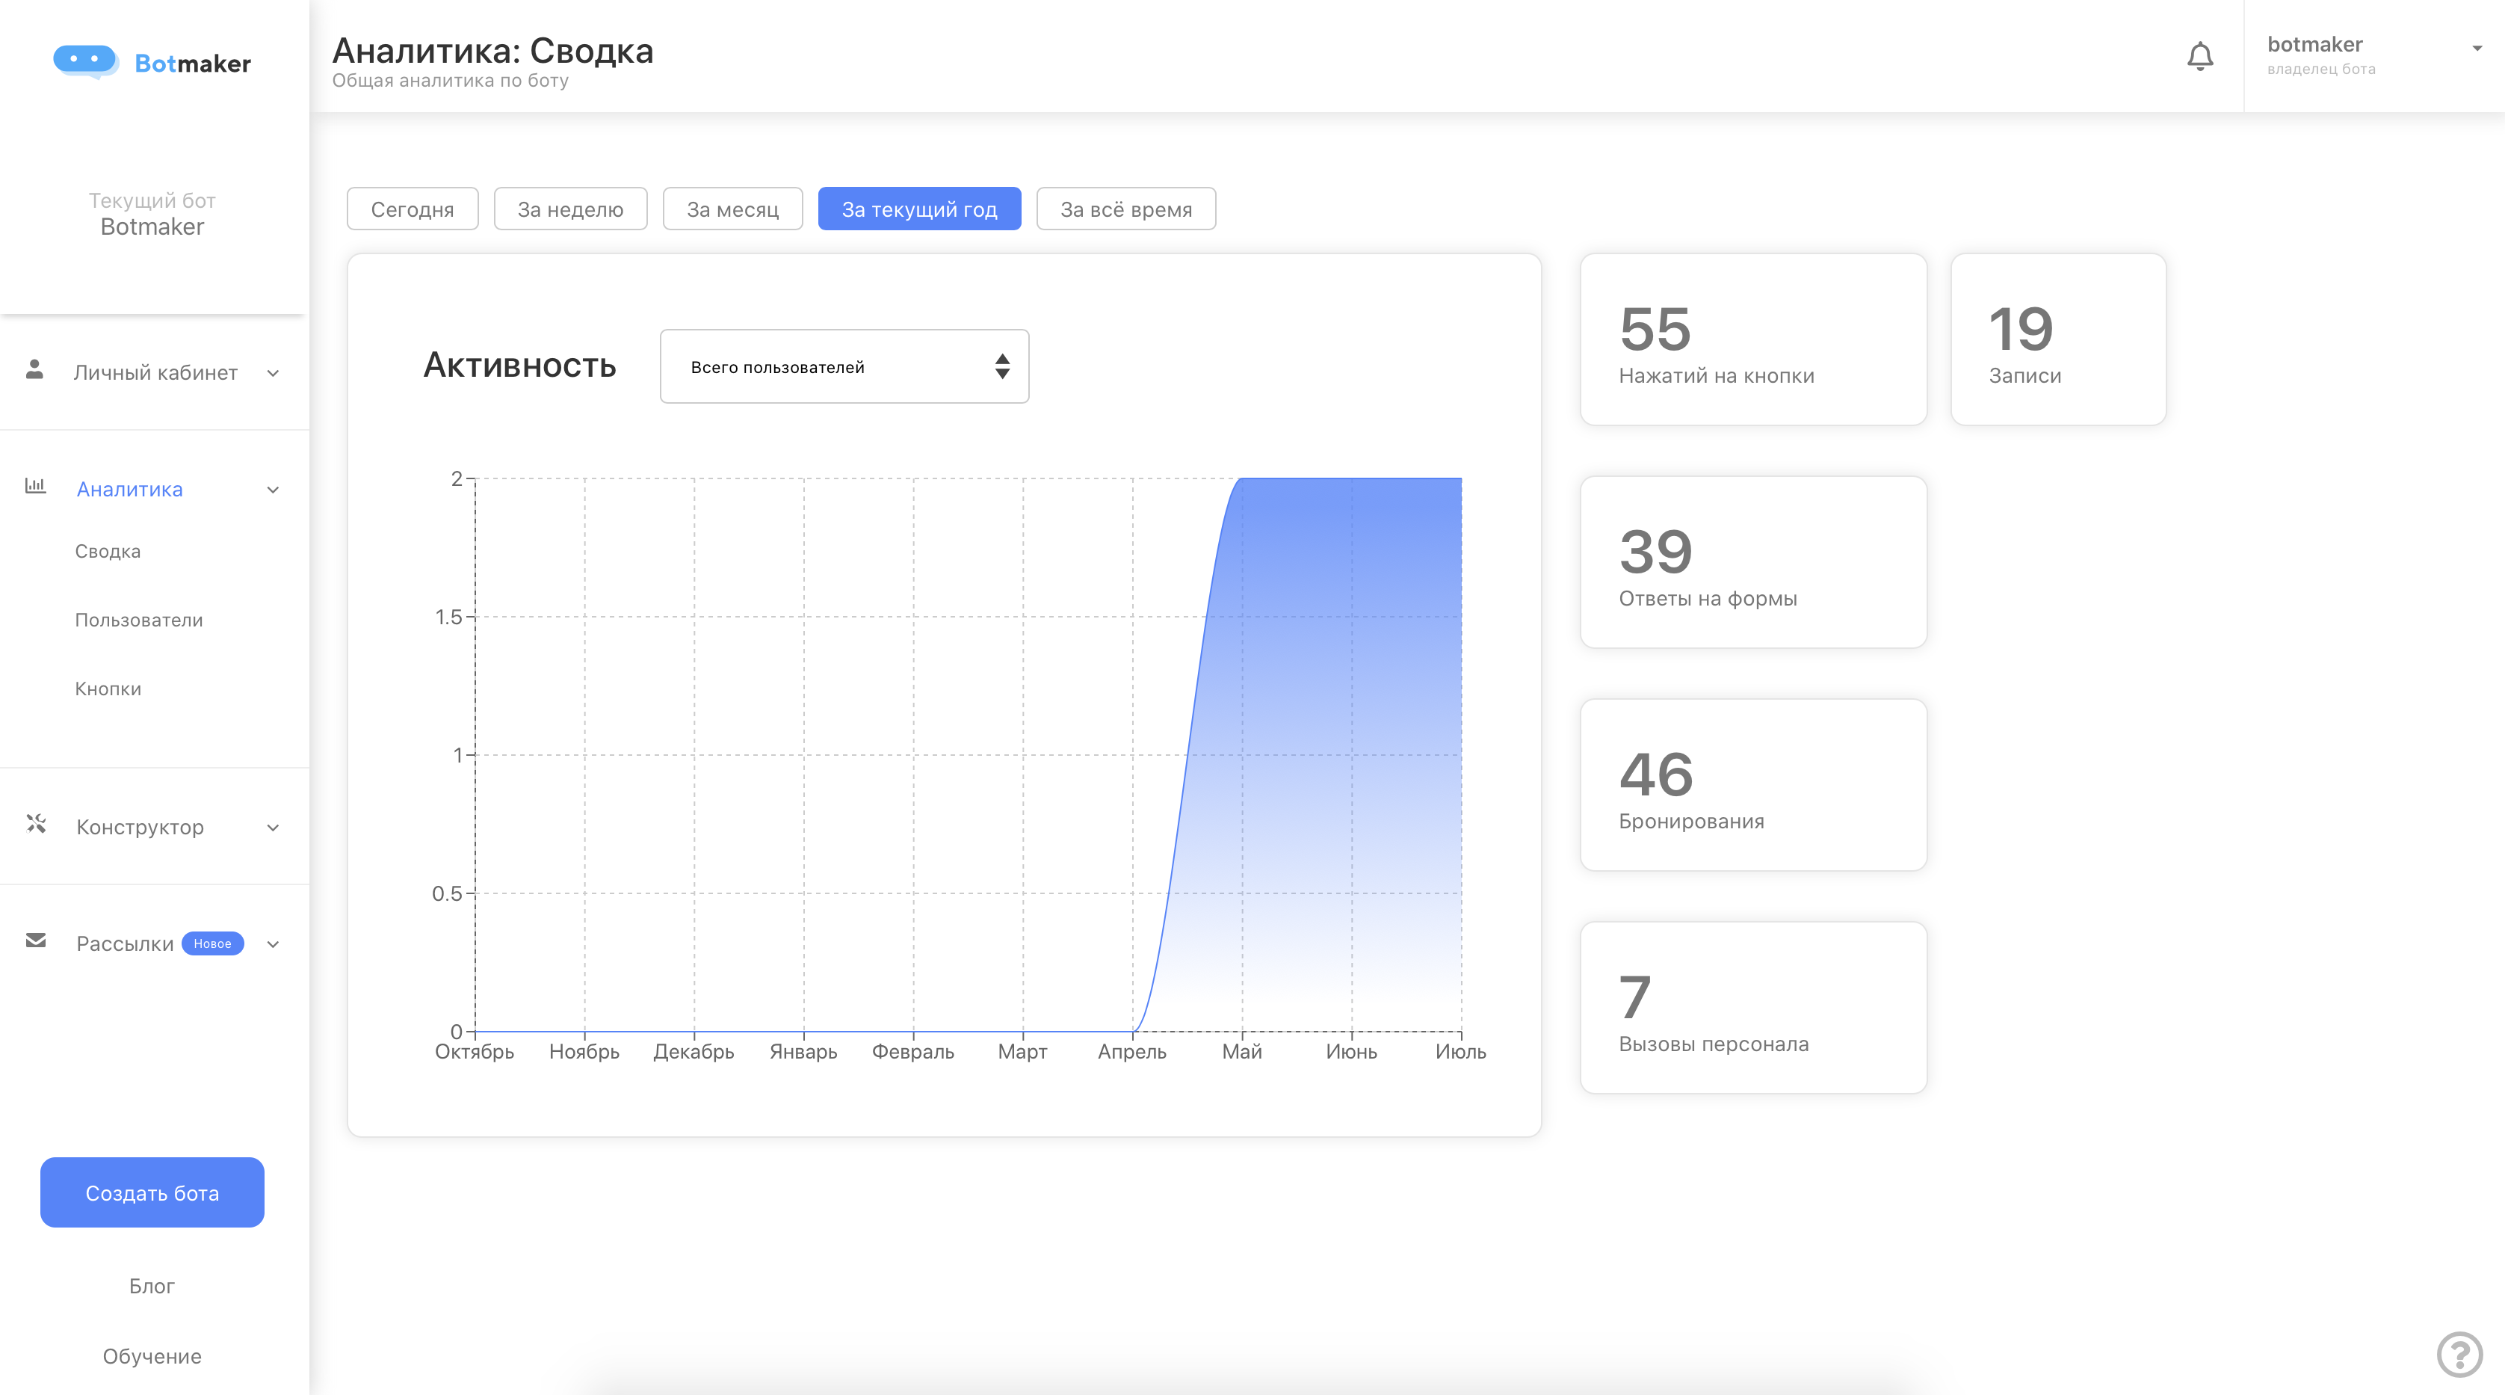
Task: Click the Март label on chart axis
Action: click(1022, 1053)
